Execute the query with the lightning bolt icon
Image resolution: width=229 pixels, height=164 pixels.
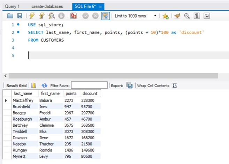pos(32,16)
